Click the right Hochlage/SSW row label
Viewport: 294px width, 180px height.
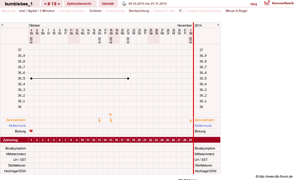(x=206, y=171)
